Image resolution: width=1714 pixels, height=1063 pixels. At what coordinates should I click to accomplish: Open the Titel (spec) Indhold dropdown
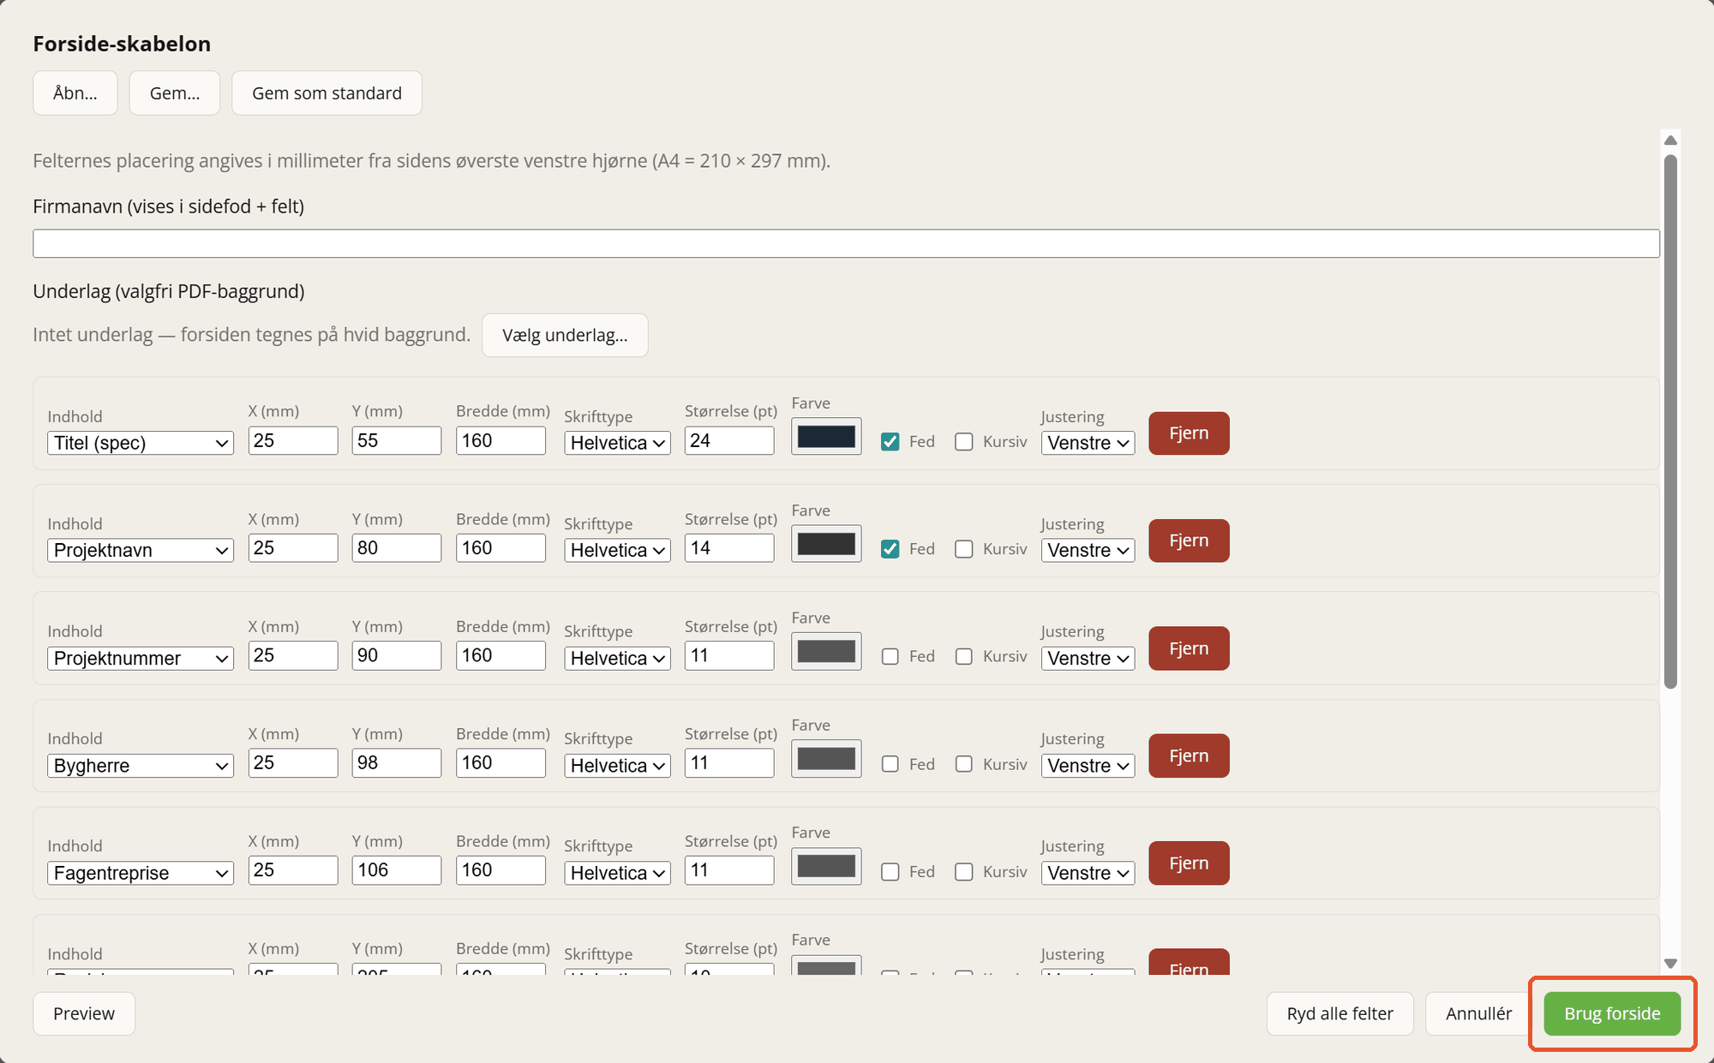(x=141, y=443)
